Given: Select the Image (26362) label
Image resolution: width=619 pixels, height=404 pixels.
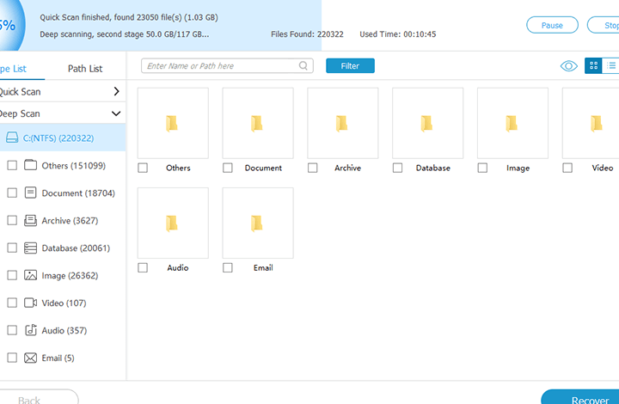Looking at the screenshot, I should tap(70, 275).
